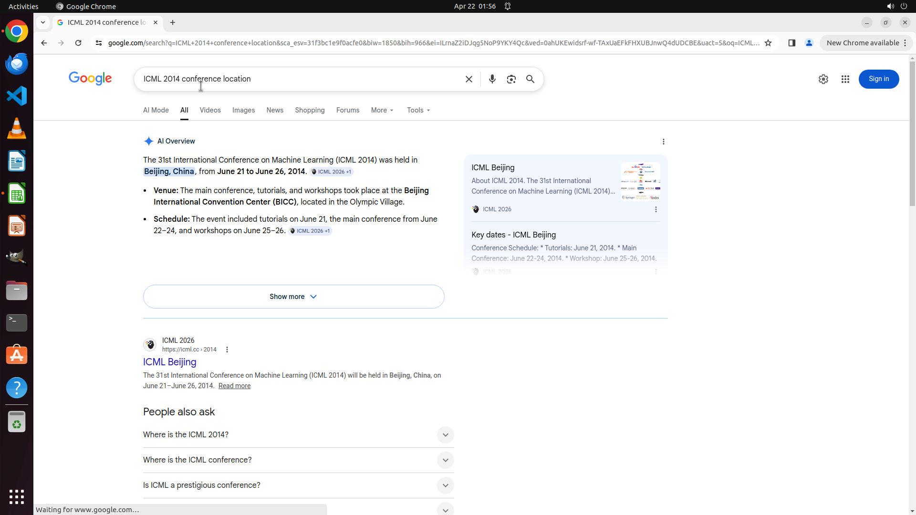Click Show more in AI Overview
The height and width of the screenshot is (515, 916).
point(293,297)
